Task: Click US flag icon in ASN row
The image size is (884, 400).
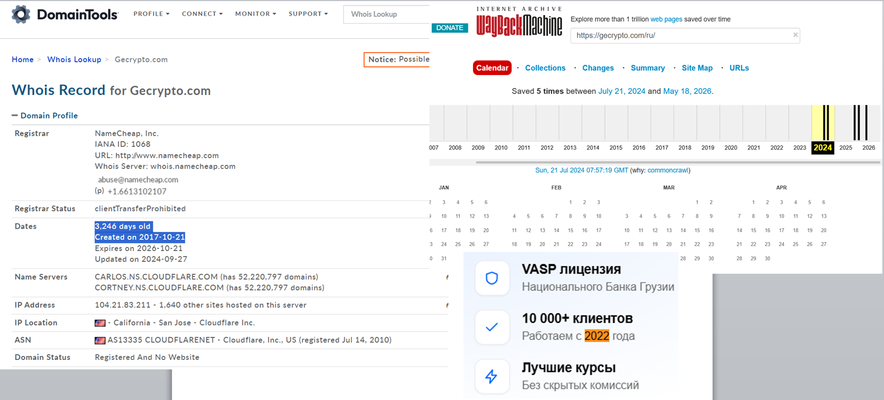Action: click(x=100, y=340)
